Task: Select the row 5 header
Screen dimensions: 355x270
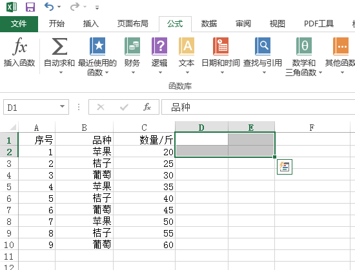Action: pyautogui.click(x=9, y=187)
